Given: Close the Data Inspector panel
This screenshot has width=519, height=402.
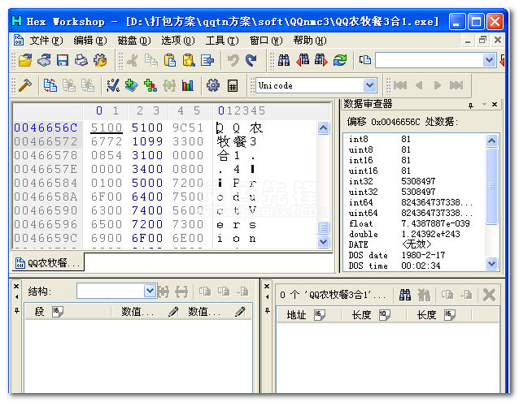Looking at the screenshot, I should coord(495,105).
